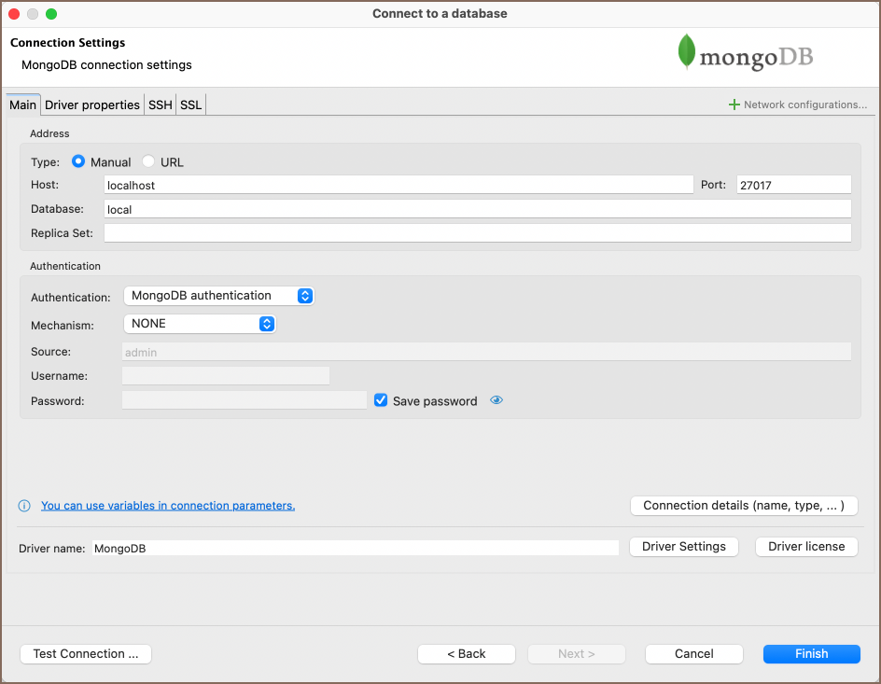Click the green plus Network configurations icon
The width and height of the screenshot is (881, 684).
(x=734, y=105)
